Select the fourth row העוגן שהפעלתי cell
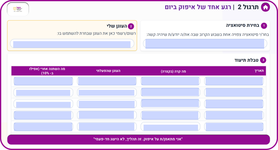278x150 pixels. (107, 115)
